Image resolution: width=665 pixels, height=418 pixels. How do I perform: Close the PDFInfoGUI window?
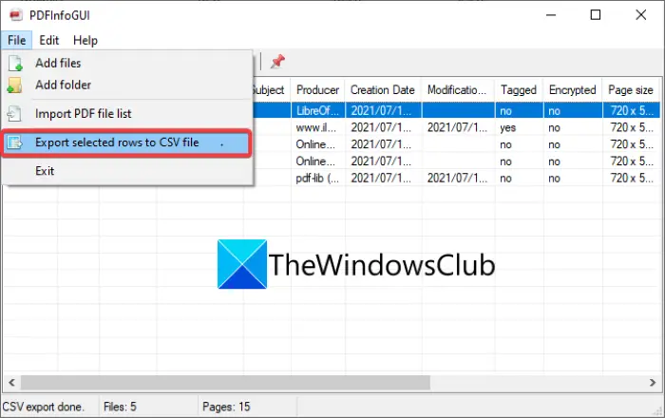click(641, 15)
